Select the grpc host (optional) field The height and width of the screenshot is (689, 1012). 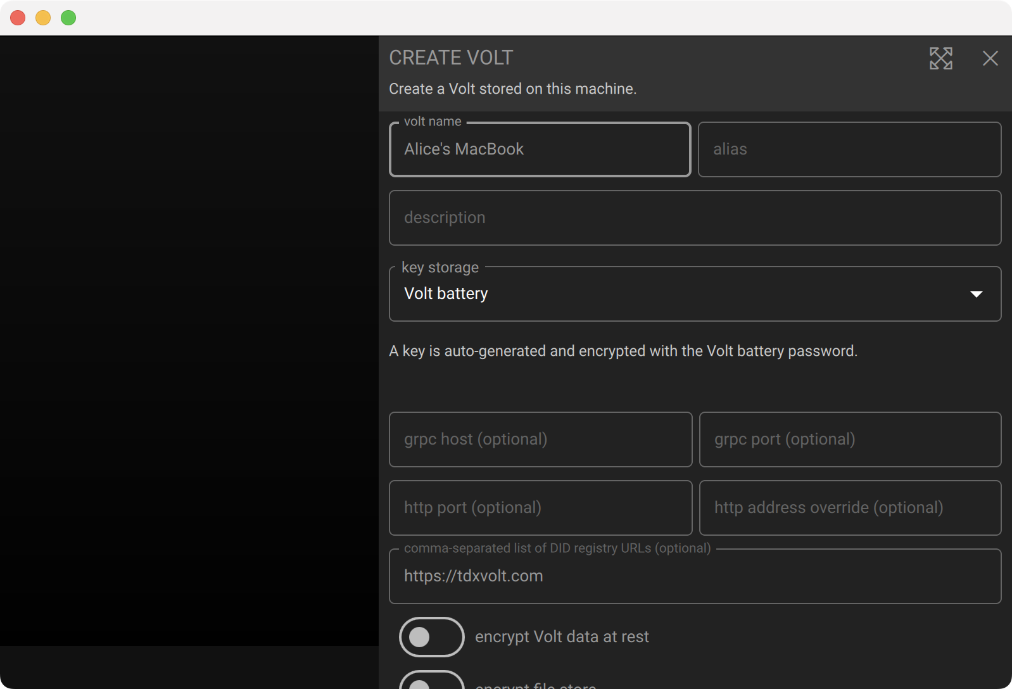click(x=540, y=439)
